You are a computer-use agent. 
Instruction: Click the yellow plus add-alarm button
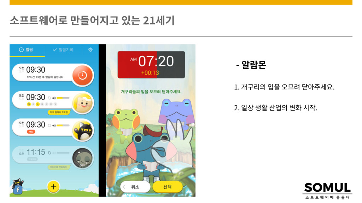53,187
